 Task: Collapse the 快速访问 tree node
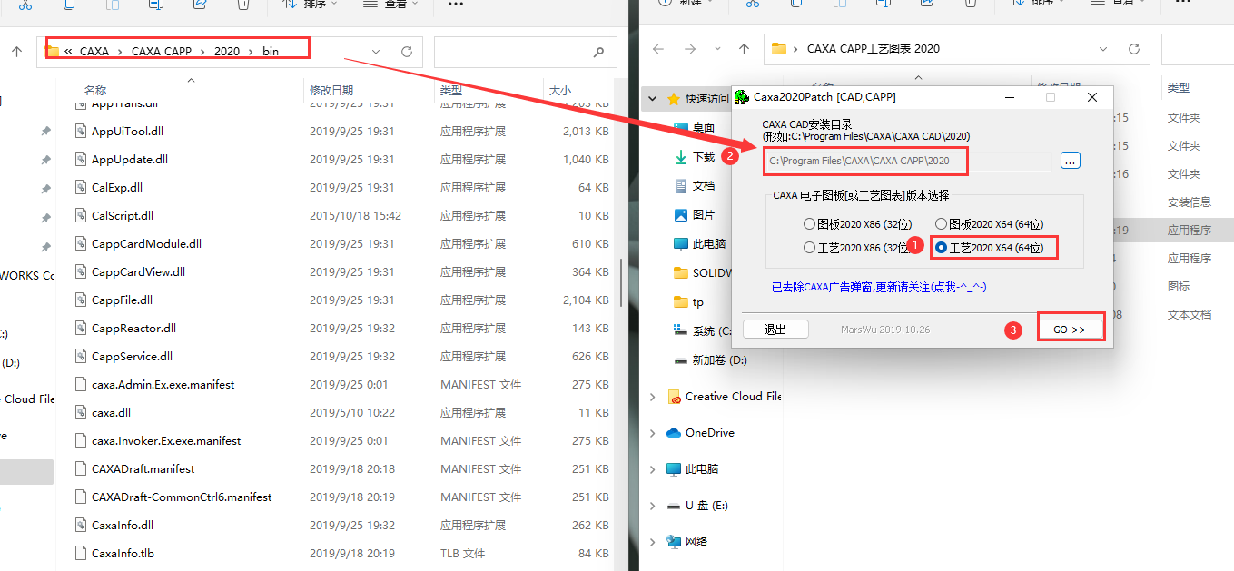pos(654,98)
